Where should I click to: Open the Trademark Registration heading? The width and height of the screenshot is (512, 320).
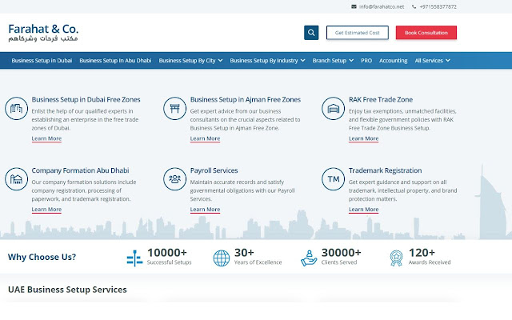385,170
